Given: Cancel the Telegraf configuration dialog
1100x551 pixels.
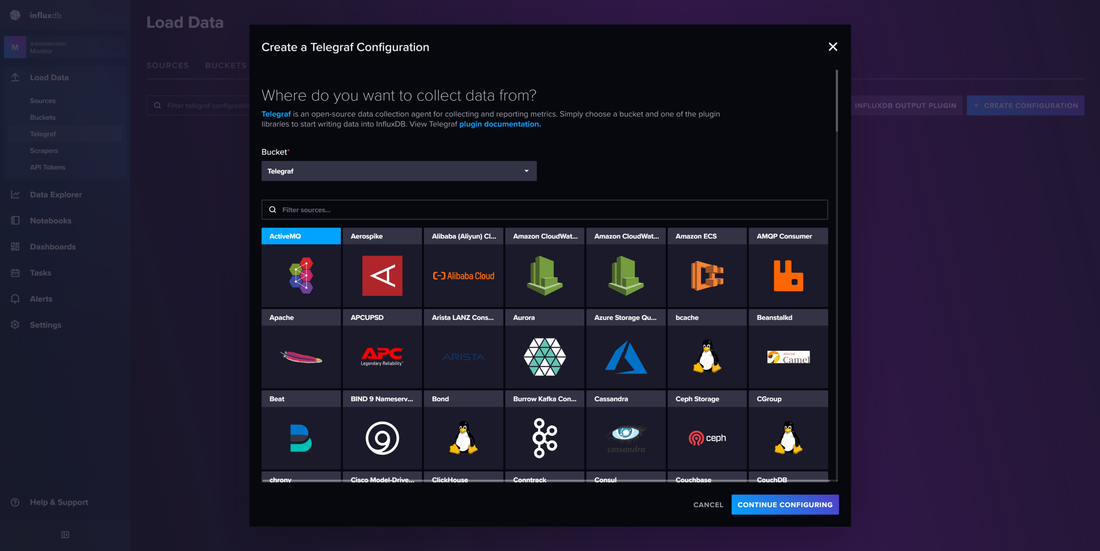Looking at the screenshot, I should [x=708, y=505].
